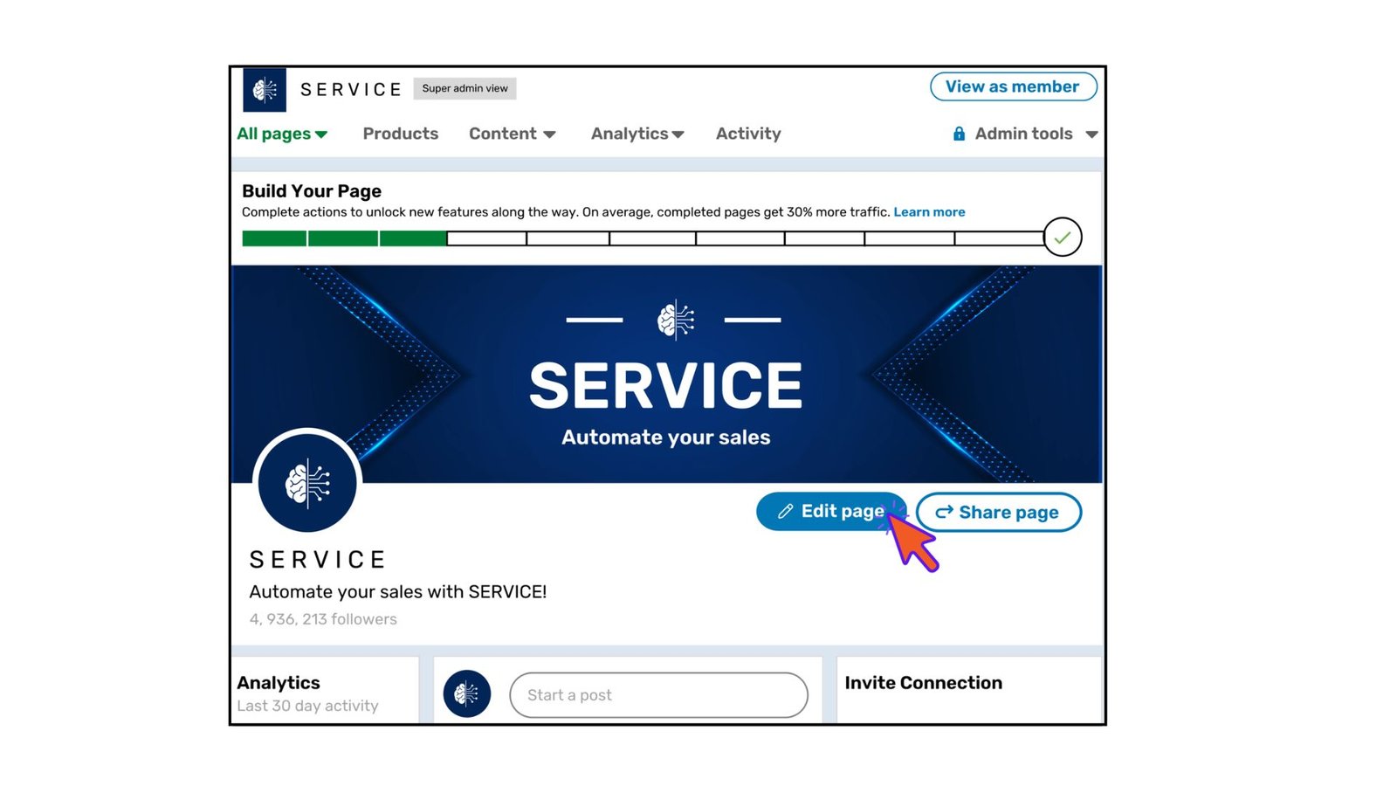Click the pencil icon on Edit page
The image size is (1397, 786).
click(786, 512)
